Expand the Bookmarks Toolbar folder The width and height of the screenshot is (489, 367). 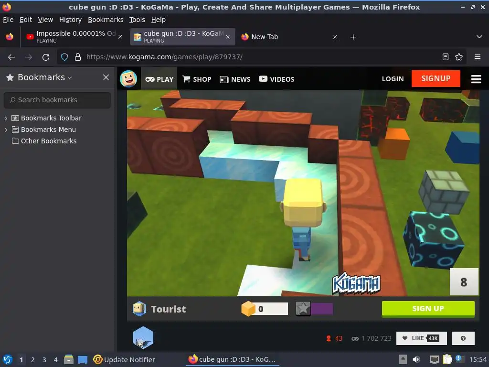coord(6,119)
